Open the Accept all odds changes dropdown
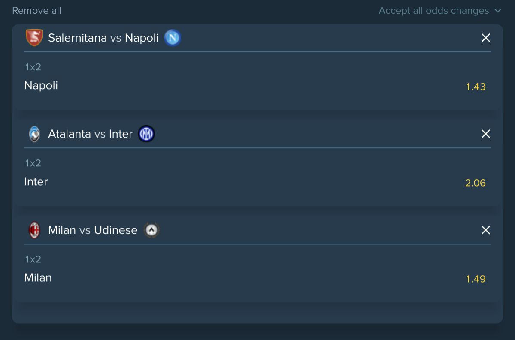 coord(439,11)
